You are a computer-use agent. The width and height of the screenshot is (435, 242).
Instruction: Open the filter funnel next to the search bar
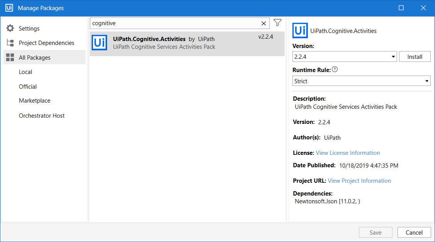click(277, 23)
